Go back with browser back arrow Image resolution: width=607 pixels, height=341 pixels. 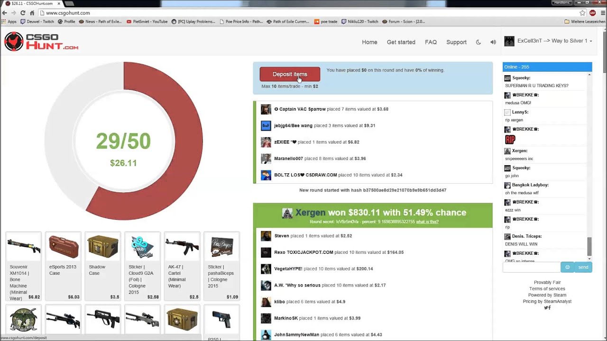tap(5, 13)
